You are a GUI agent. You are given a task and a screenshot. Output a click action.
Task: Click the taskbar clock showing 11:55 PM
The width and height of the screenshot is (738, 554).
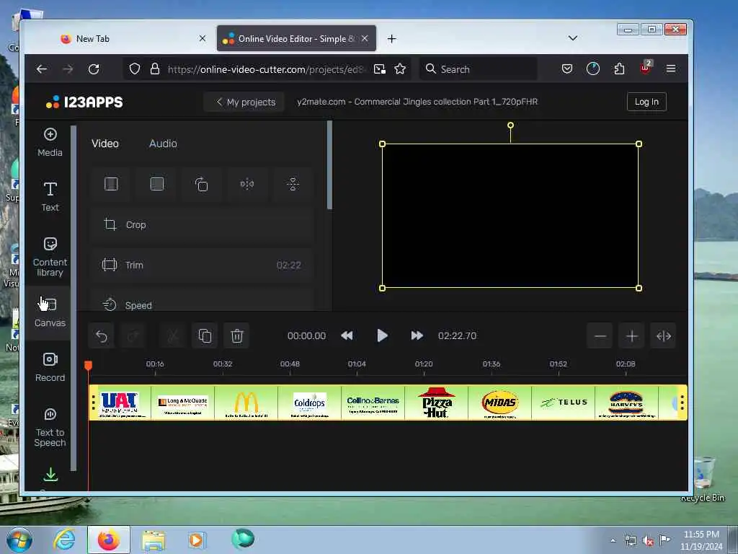pyautogui.click(x=701, y=540)
